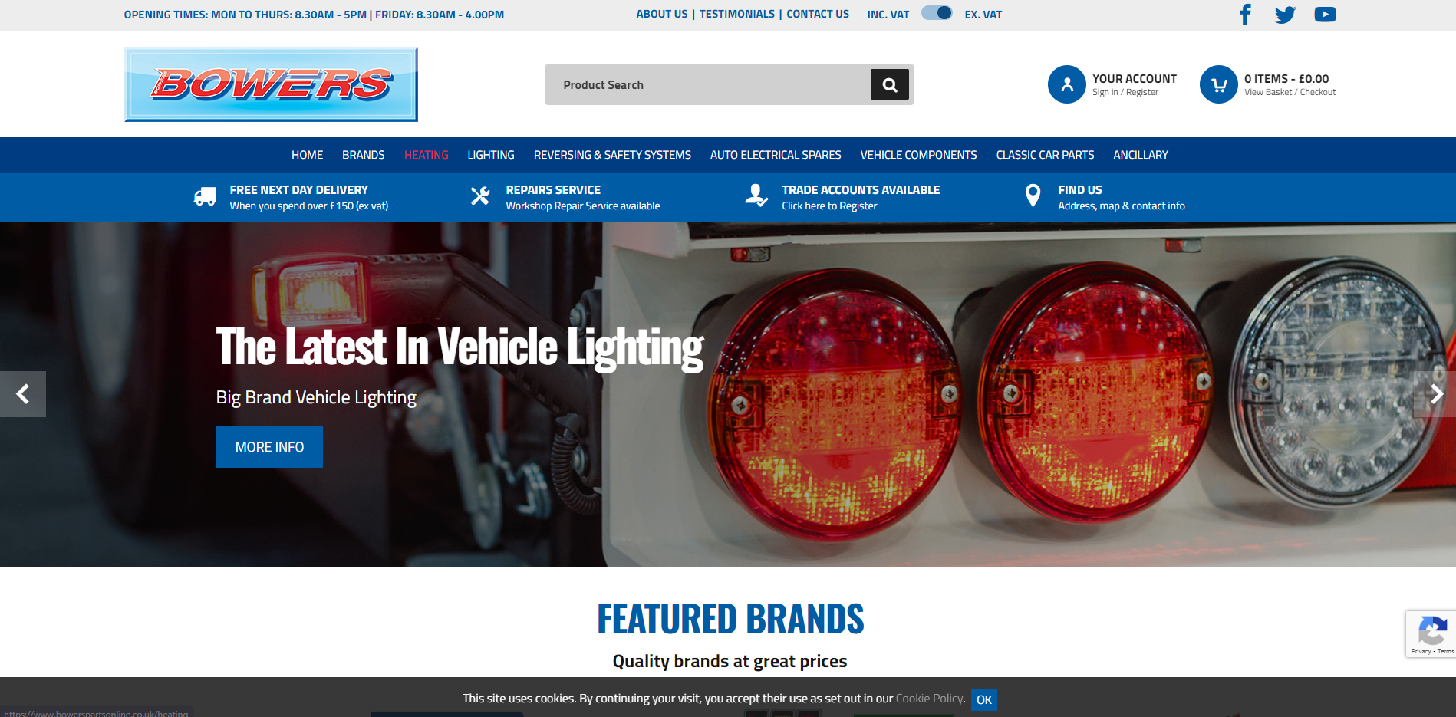
Task: Click the Find Us map pin icon
Action: click(x=1033, y=196)
